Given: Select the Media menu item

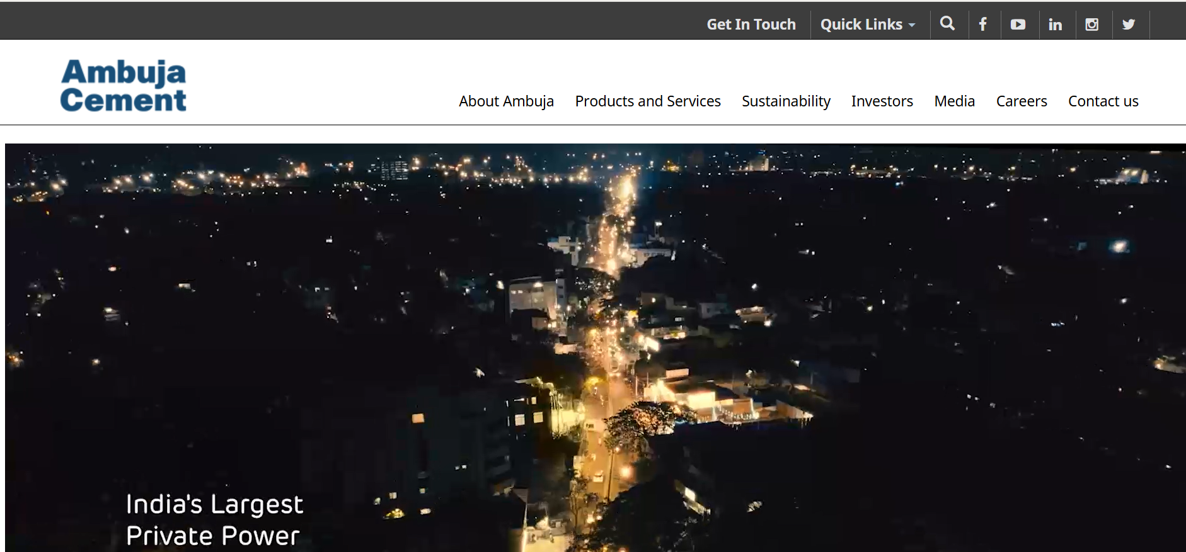Looking at the screenshot, I should [954, 101].
